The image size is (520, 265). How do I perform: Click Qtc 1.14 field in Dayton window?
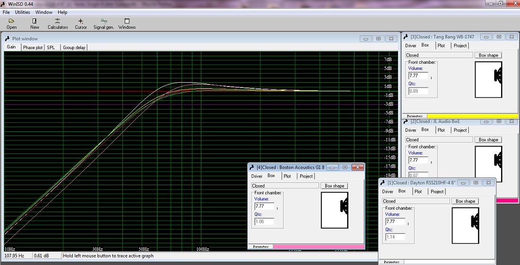point(395,237)
